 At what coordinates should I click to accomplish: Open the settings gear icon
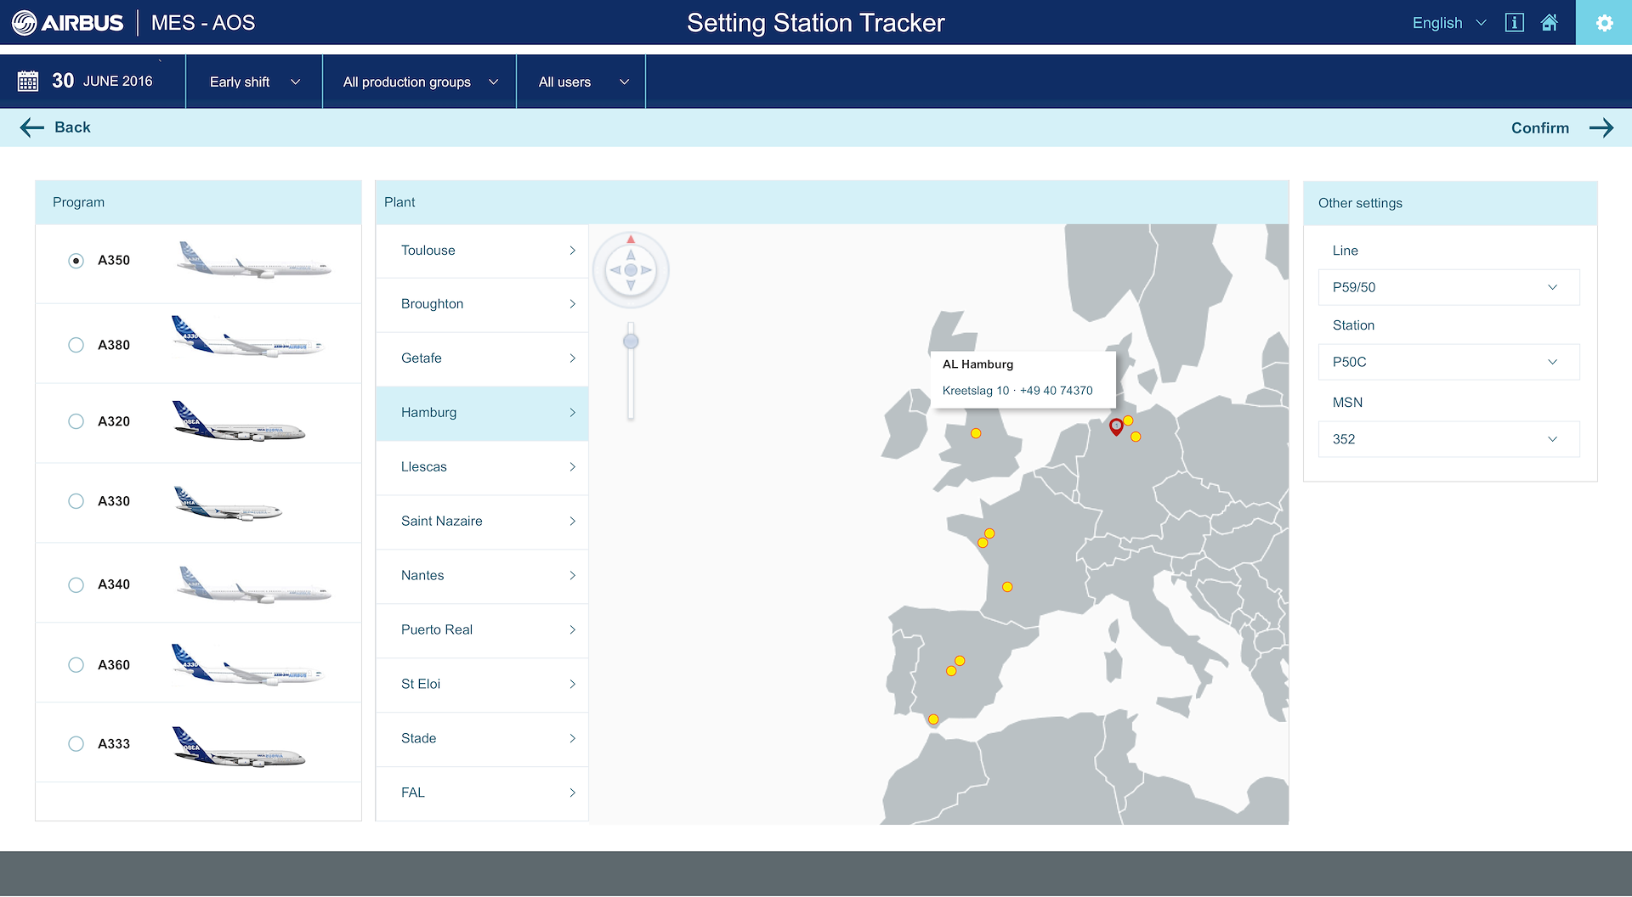tap(1604, 23)
